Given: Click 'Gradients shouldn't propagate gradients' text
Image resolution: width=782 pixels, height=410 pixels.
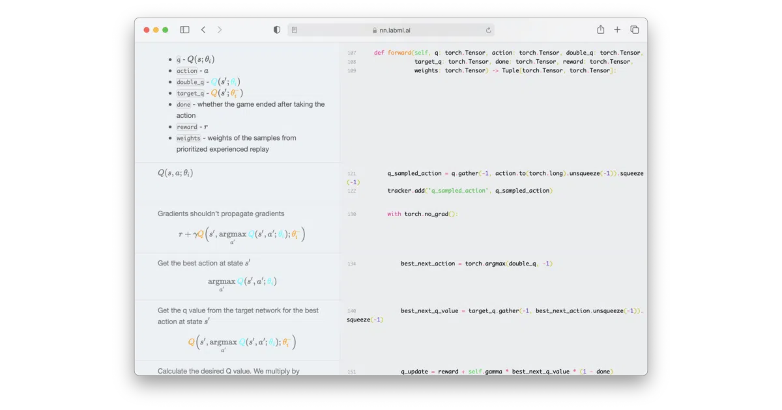Looking at the screenshot, I should (x=221, y=213).
